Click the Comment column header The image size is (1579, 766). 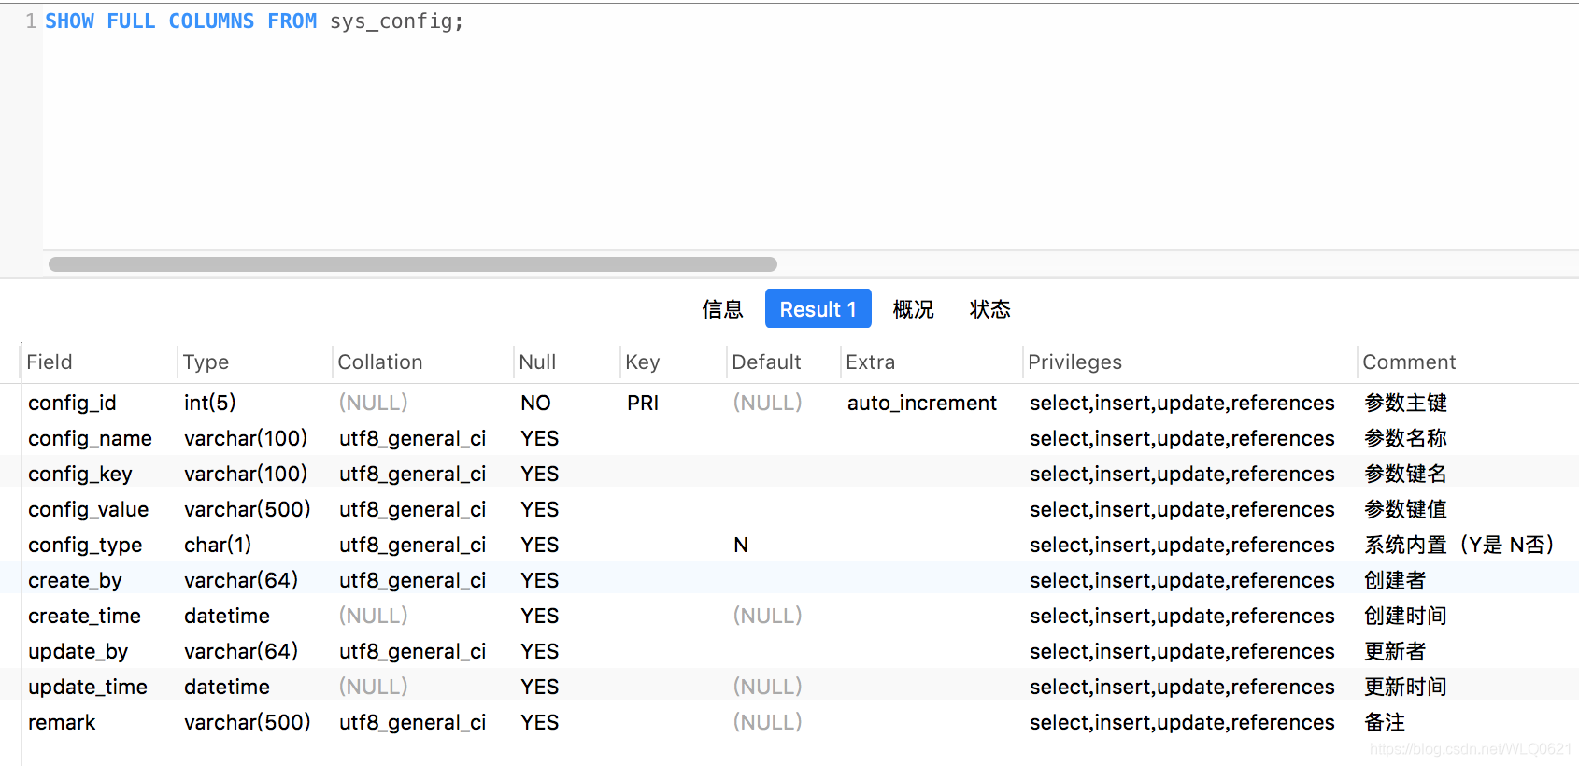coord(1409,362)
